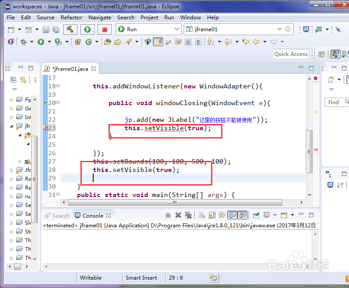Open dropdown arrow next to New icon
This screenshot has width=349, height=288.
(x=20, y=29)
